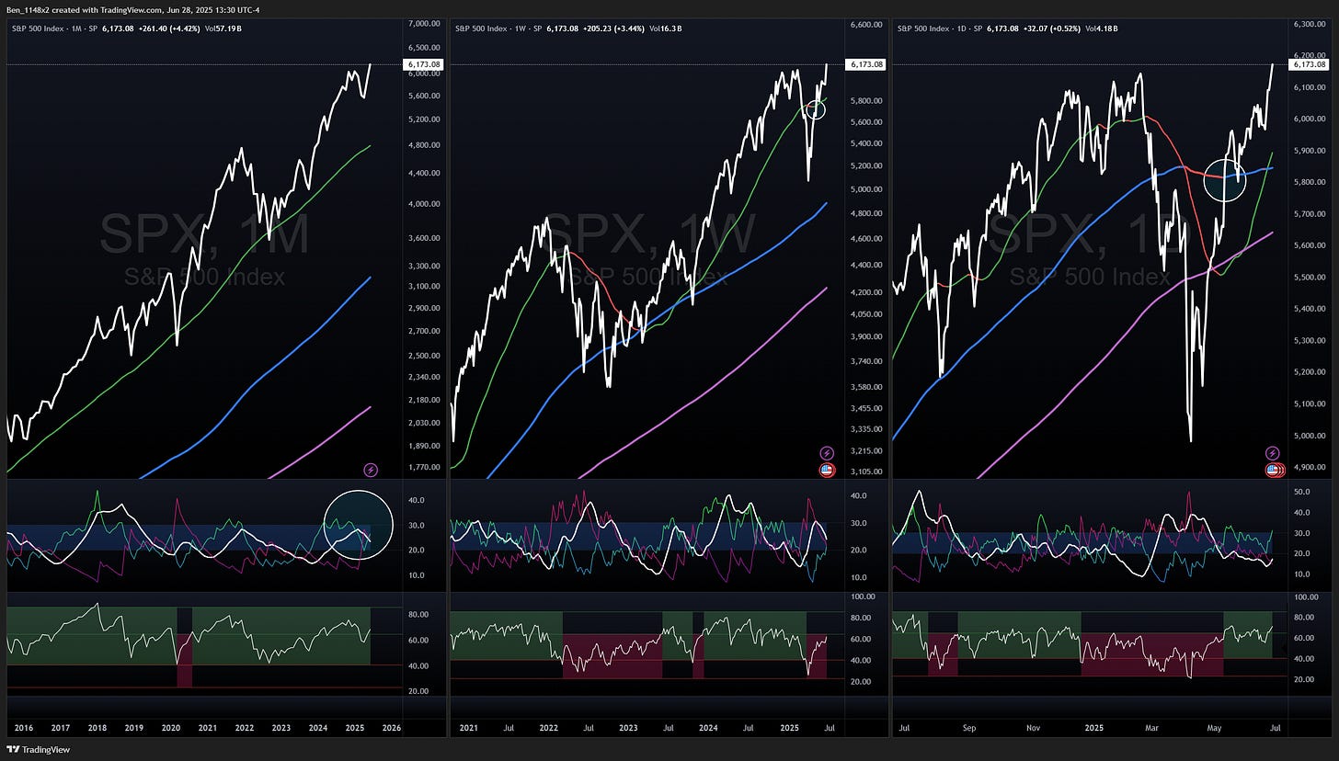
Task: Click the '+32.07 (+0.52%)' change value
Action: coord(1052,28)
